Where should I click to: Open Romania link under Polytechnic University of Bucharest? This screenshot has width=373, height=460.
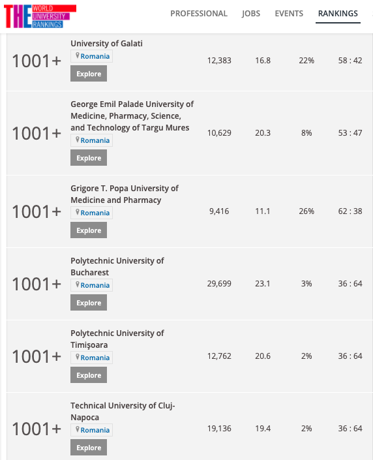pos(95,285)
